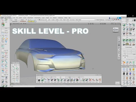Choose the curvature evaluation shade icon
136x102 pixels.
pos(133,69)
